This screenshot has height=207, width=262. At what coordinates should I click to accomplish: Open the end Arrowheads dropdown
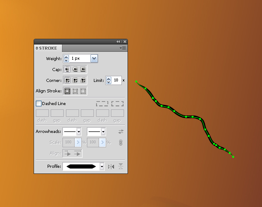(103, 132)
